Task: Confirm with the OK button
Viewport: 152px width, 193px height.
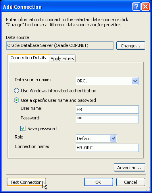Action: 98,182
